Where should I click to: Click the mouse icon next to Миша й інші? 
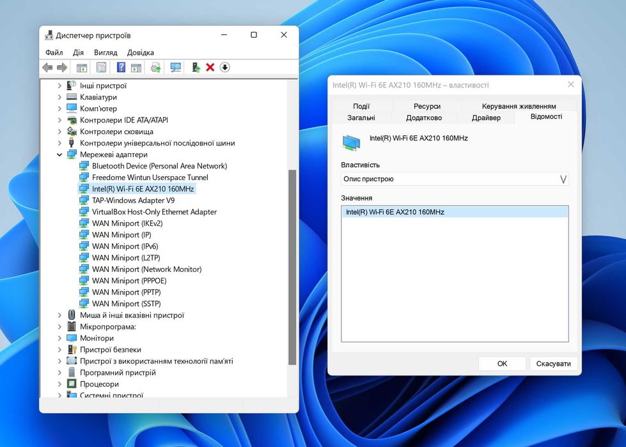coord(72,315)
